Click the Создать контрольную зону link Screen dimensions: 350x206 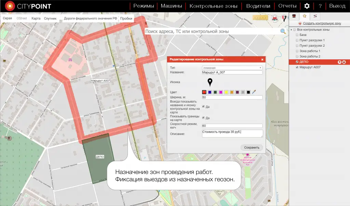pyautogui.click(x=322, y=24)
